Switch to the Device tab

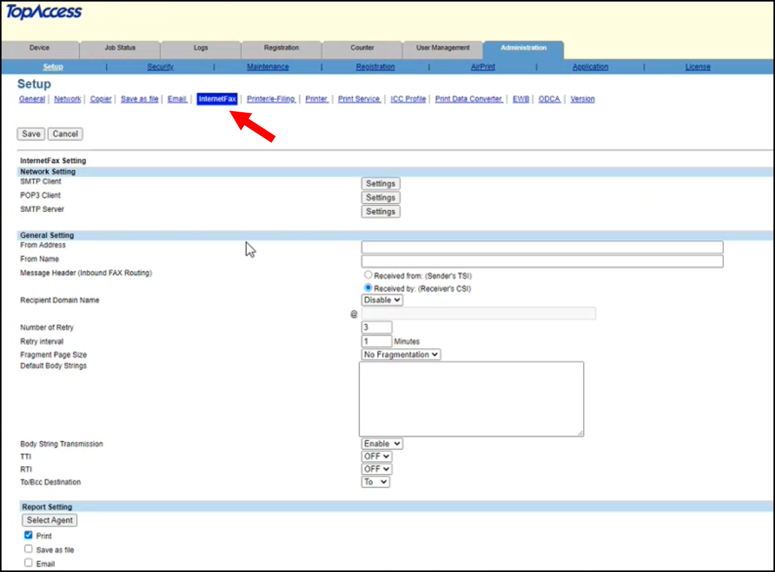pyautogui.click(x=39, y=48)
